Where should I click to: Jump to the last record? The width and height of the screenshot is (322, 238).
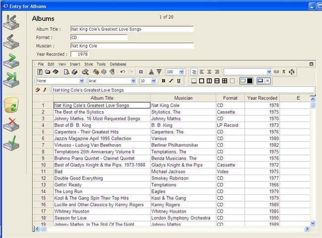point(12,80)
